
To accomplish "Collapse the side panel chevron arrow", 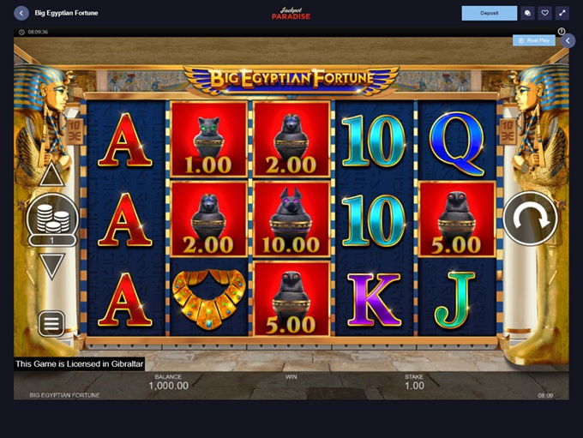I will [568, 40].
